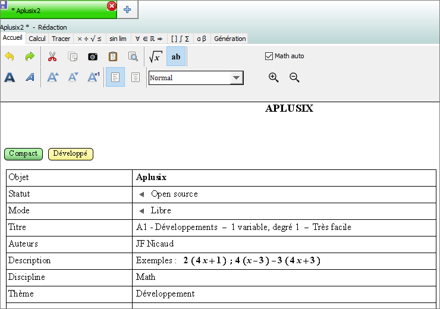Click the Discipline row label
This screenshot has height=309, width=440.
coord(27,277)
